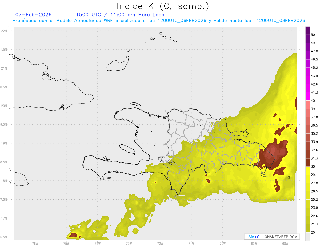
Task: Click the "69W" longitude label
Action: [254, 243]
